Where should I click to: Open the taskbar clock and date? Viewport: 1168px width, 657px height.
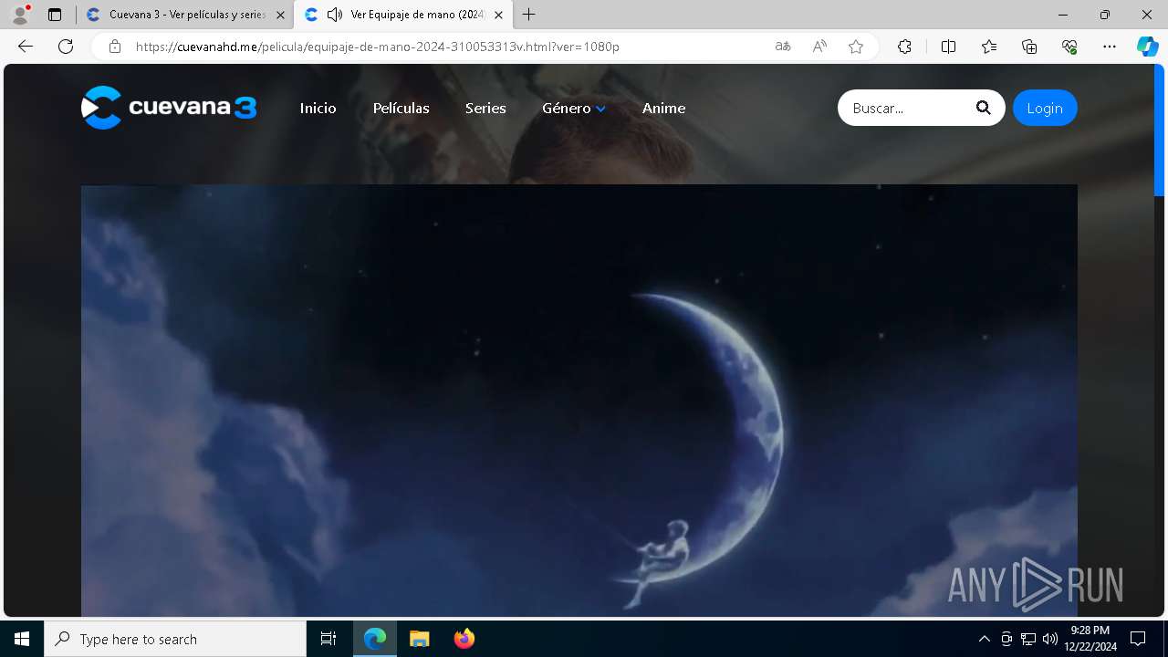tap(1090, 639)
